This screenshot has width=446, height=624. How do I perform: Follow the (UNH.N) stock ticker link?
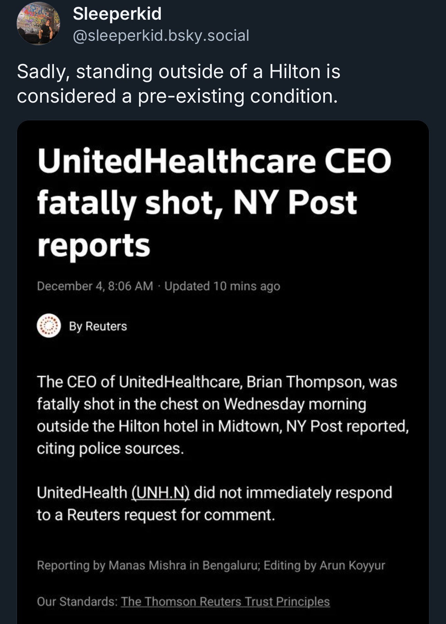[x=160, y=492]
